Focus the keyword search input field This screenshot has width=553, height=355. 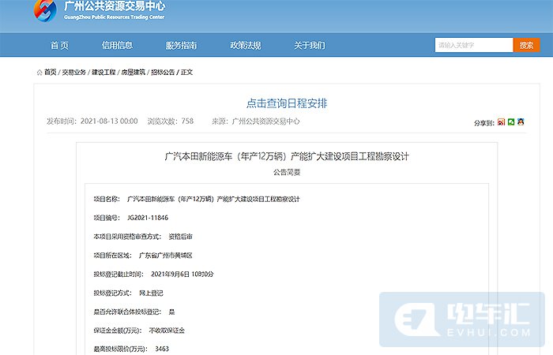pyautogui.click(x=474, y=45)
